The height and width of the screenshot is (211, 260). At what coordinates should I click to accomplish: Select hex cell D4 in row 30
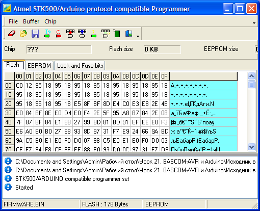coord(68,113)
